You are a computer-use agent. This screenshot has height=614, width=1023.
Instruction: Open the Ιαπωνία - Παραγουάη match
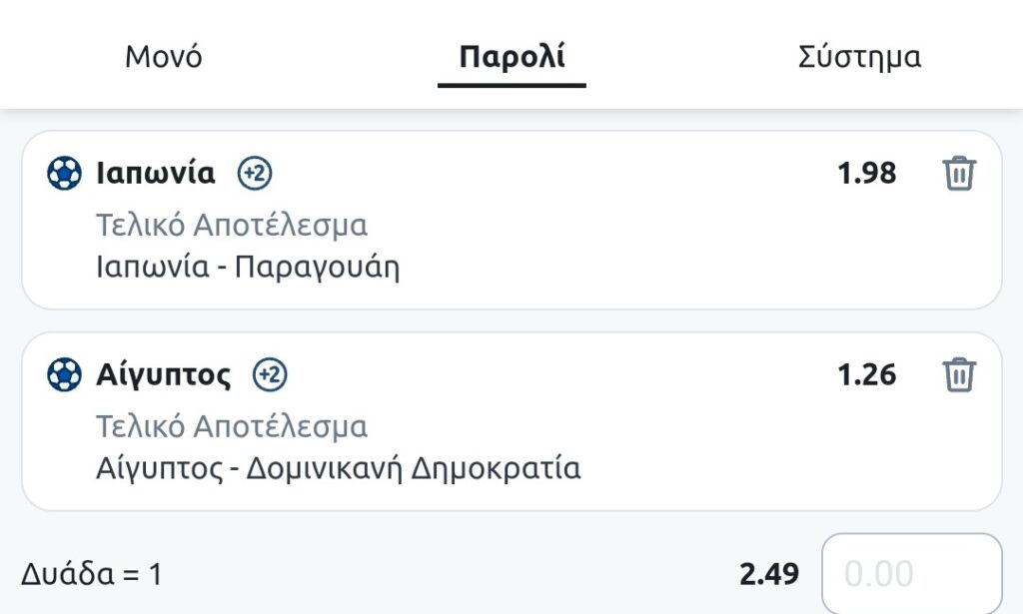248,268
